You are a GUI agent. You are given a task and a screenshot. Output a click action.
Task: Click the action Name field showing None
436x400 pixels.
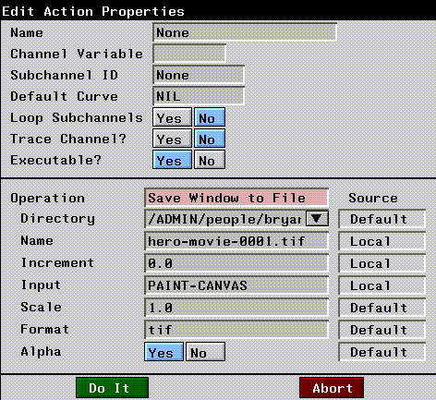[245, 32]
